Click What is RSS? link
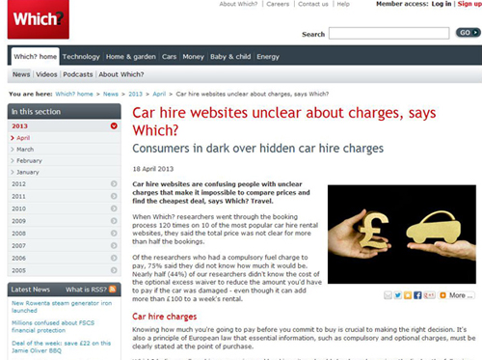This screenshot has height=360, width=482. pyautogui.click(x=86, y=290)
